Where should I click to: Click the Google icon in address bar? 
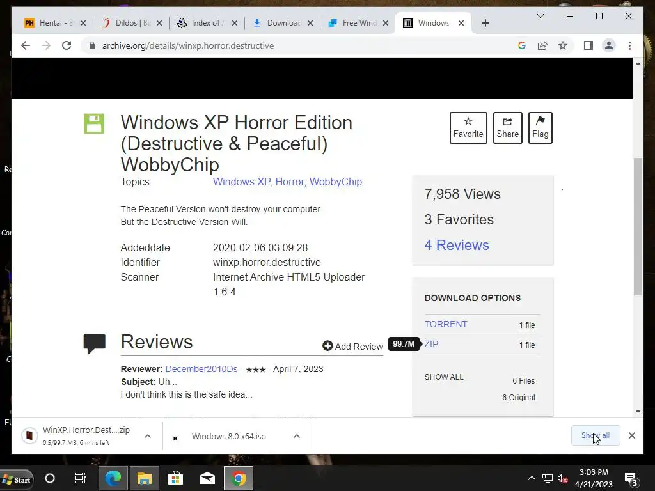click(x=522, y=45)
